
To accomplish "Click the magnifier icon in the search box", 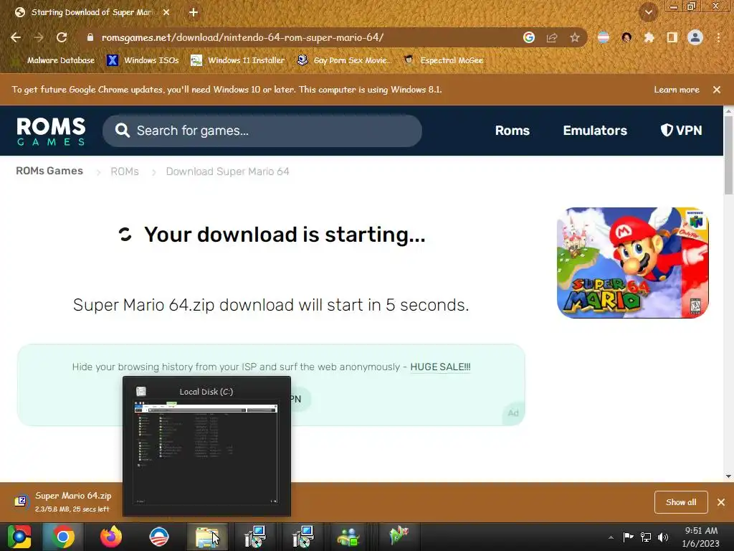I will (122, 131).
